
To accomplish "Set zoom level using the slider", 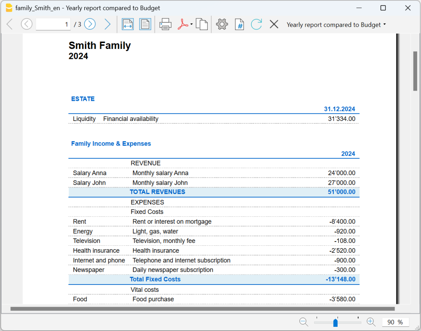I will pyautogui.click(x=335, y=323).
